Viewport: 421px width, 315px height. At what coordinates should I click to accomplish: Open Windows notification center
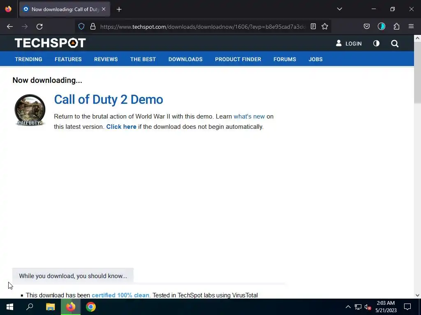407,307
